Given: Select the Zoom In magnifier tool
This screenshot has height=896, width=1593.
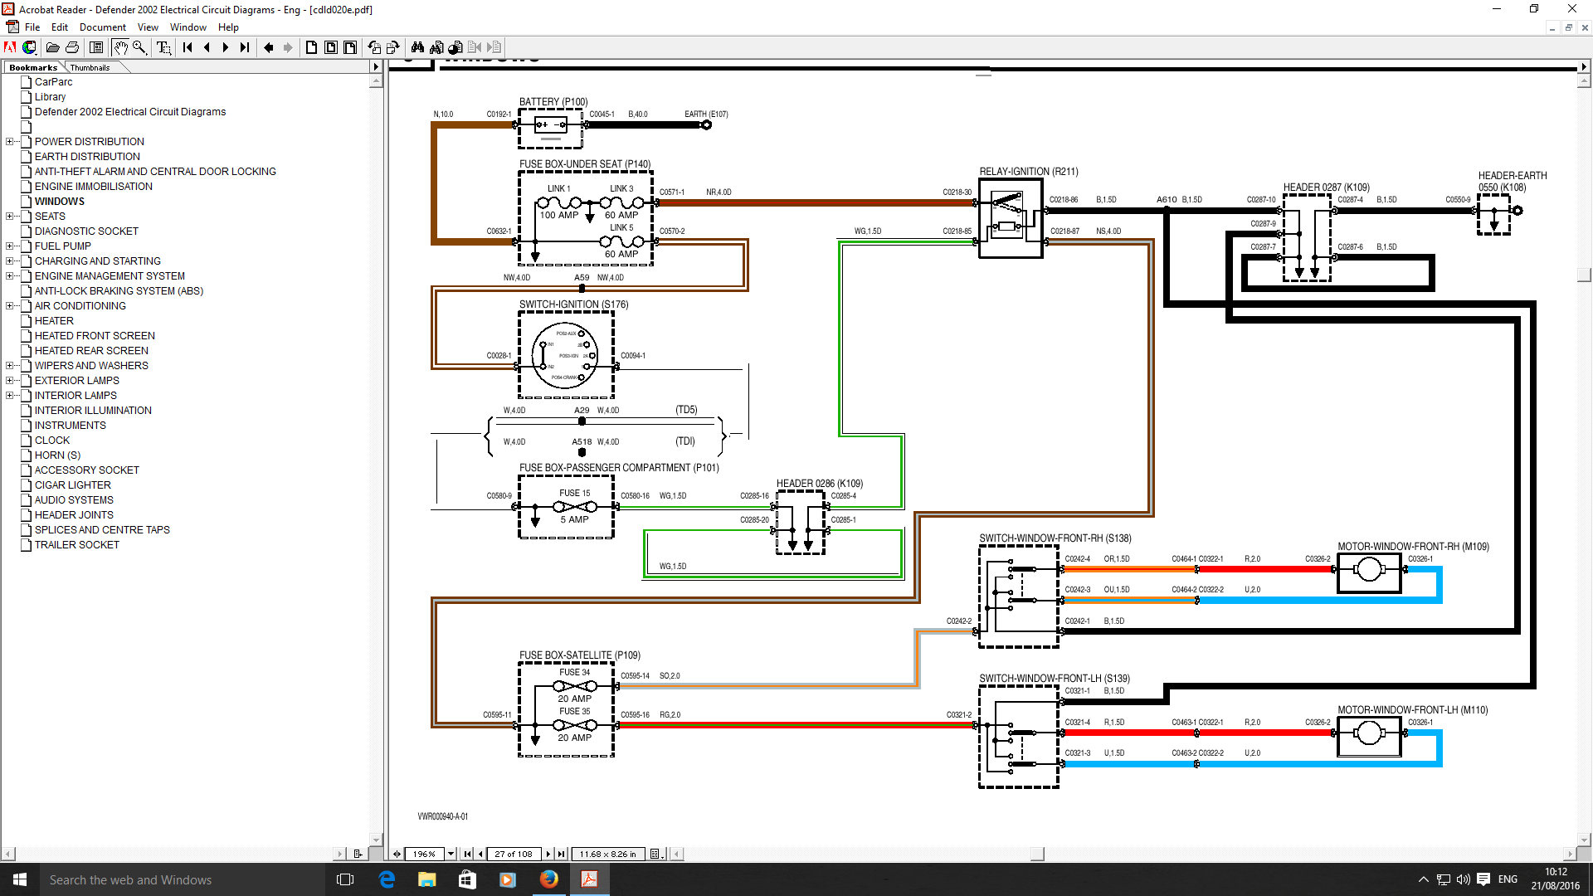Looking at the screenshot, I should coord(139,47).
